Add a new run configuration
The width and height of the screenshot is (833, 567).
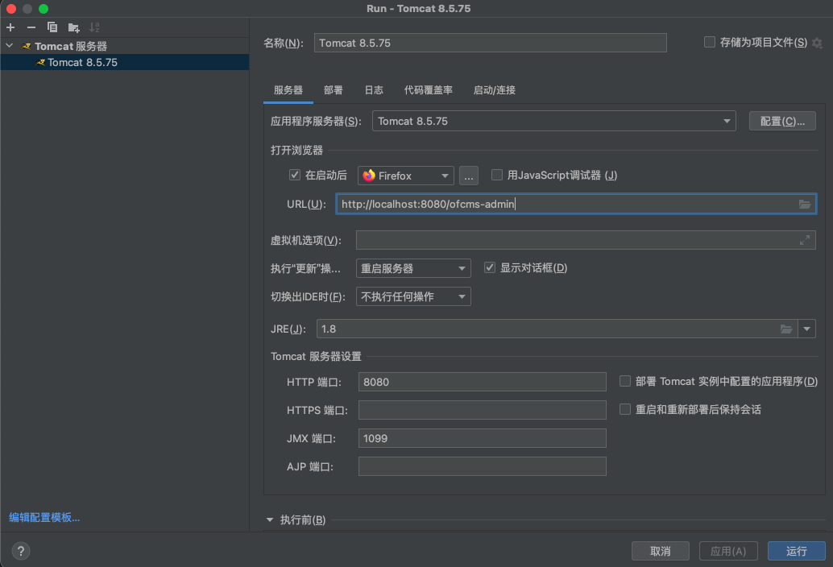pyautogui.click(x=10, y=27)
